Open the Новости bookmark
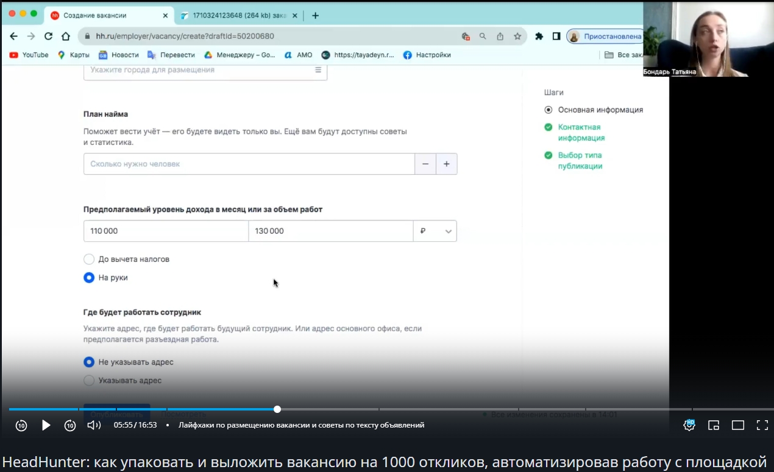 (x=119, y=55)
